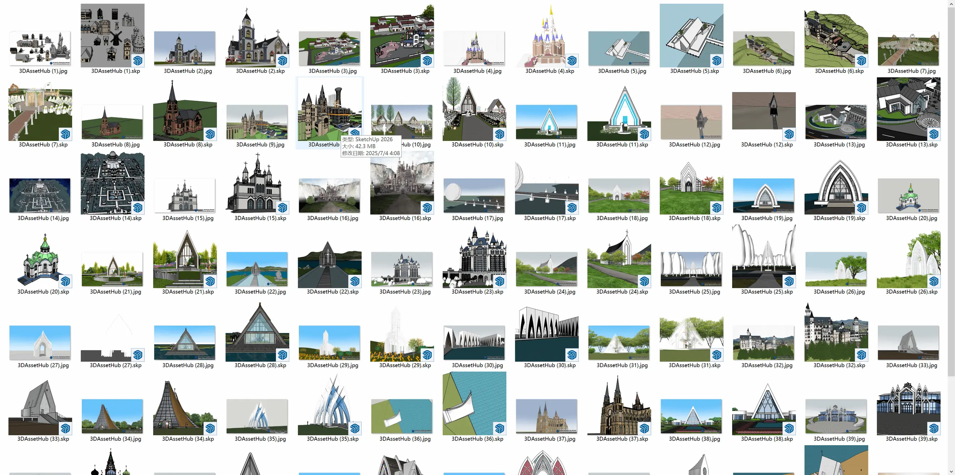Click 3DAssetHub (22).jpg lake chapel thumbnail
This screenshot has height=475, width=955.
point(257,269)
